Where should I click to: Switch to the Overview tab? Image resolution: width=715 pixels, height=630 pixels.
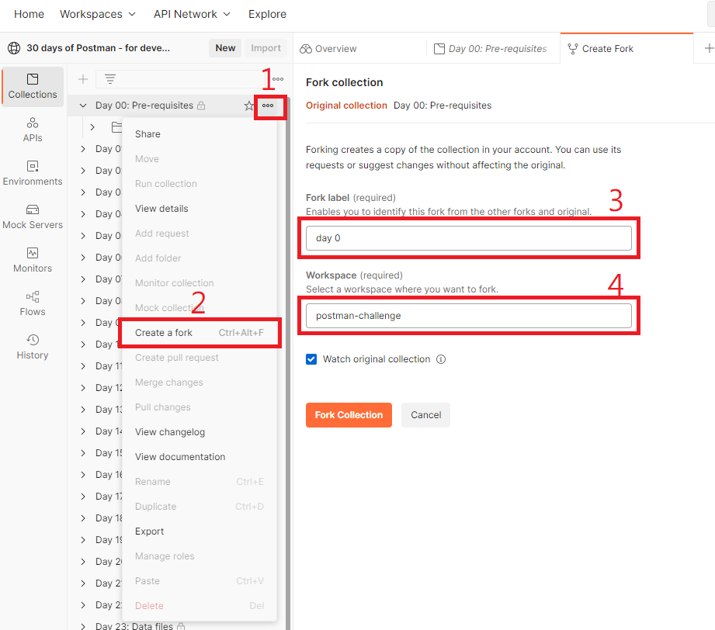tap(328, 49)
